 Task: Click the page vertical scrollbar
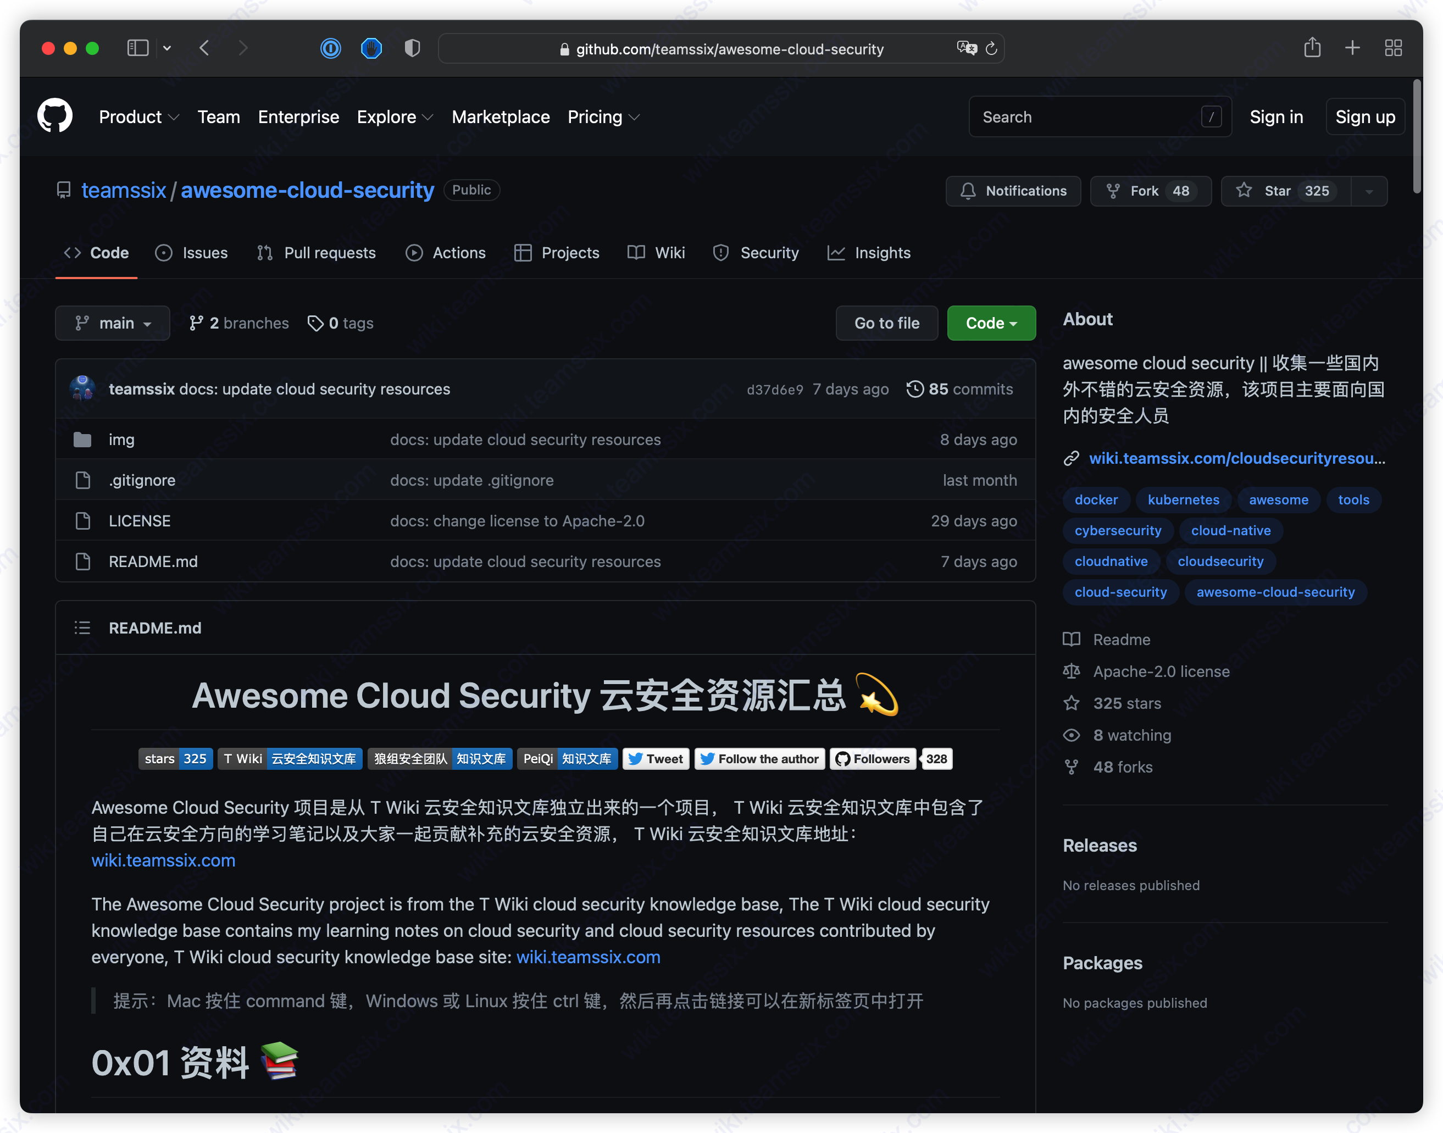[x=1417, y=136]
